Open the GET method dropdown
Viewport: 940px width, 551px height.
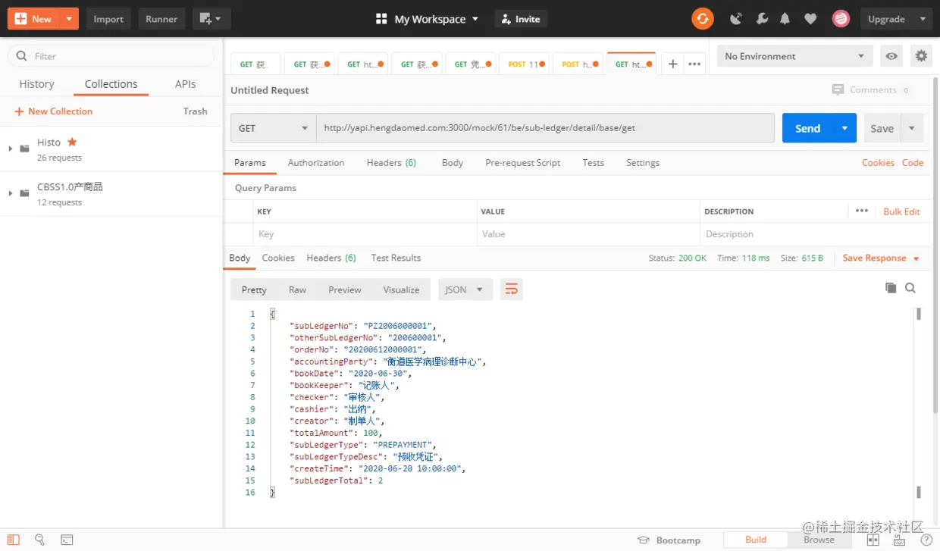[x=274, y=128]
